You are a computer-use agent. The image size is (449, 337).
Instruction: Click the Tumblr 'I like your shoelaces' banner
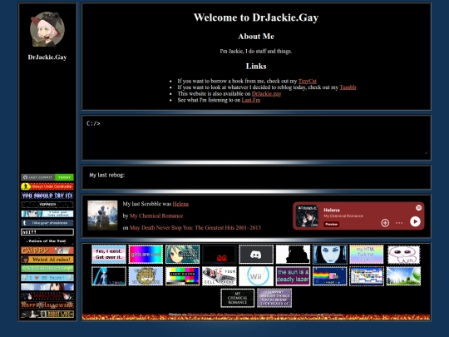pos(47,223)
